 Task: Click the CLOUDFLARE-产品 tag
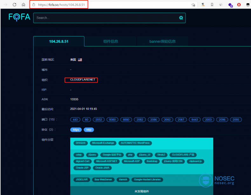(x=183, y=155)
